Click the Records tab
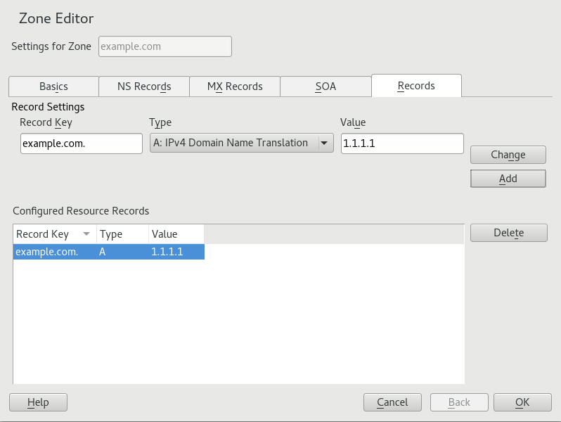561x422 pixels. coord(416,86)
